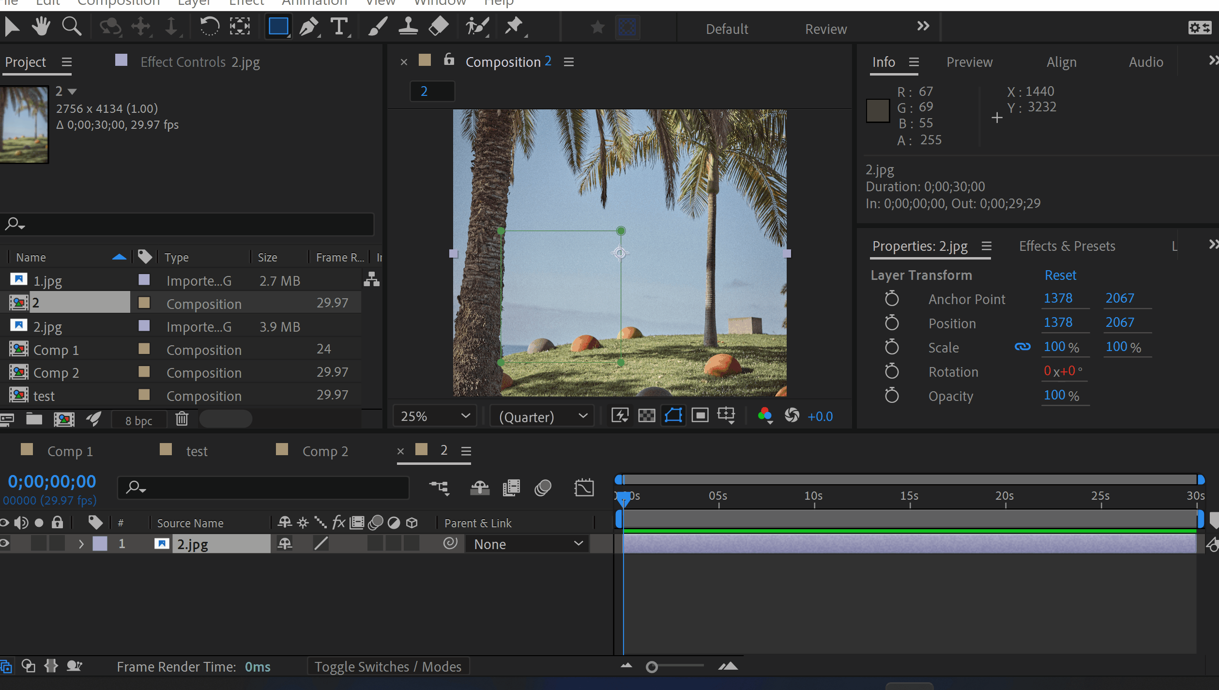Choose the Puppet Pin tool
This screenshot has width=1219, height=690.
point(514,27)
